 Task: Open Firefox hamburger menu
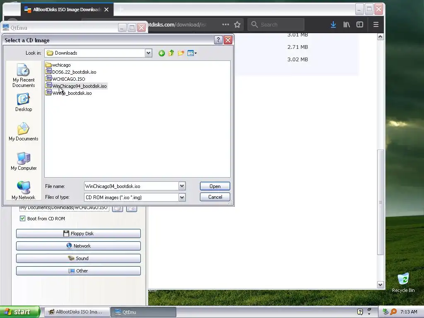coord(376,24)
